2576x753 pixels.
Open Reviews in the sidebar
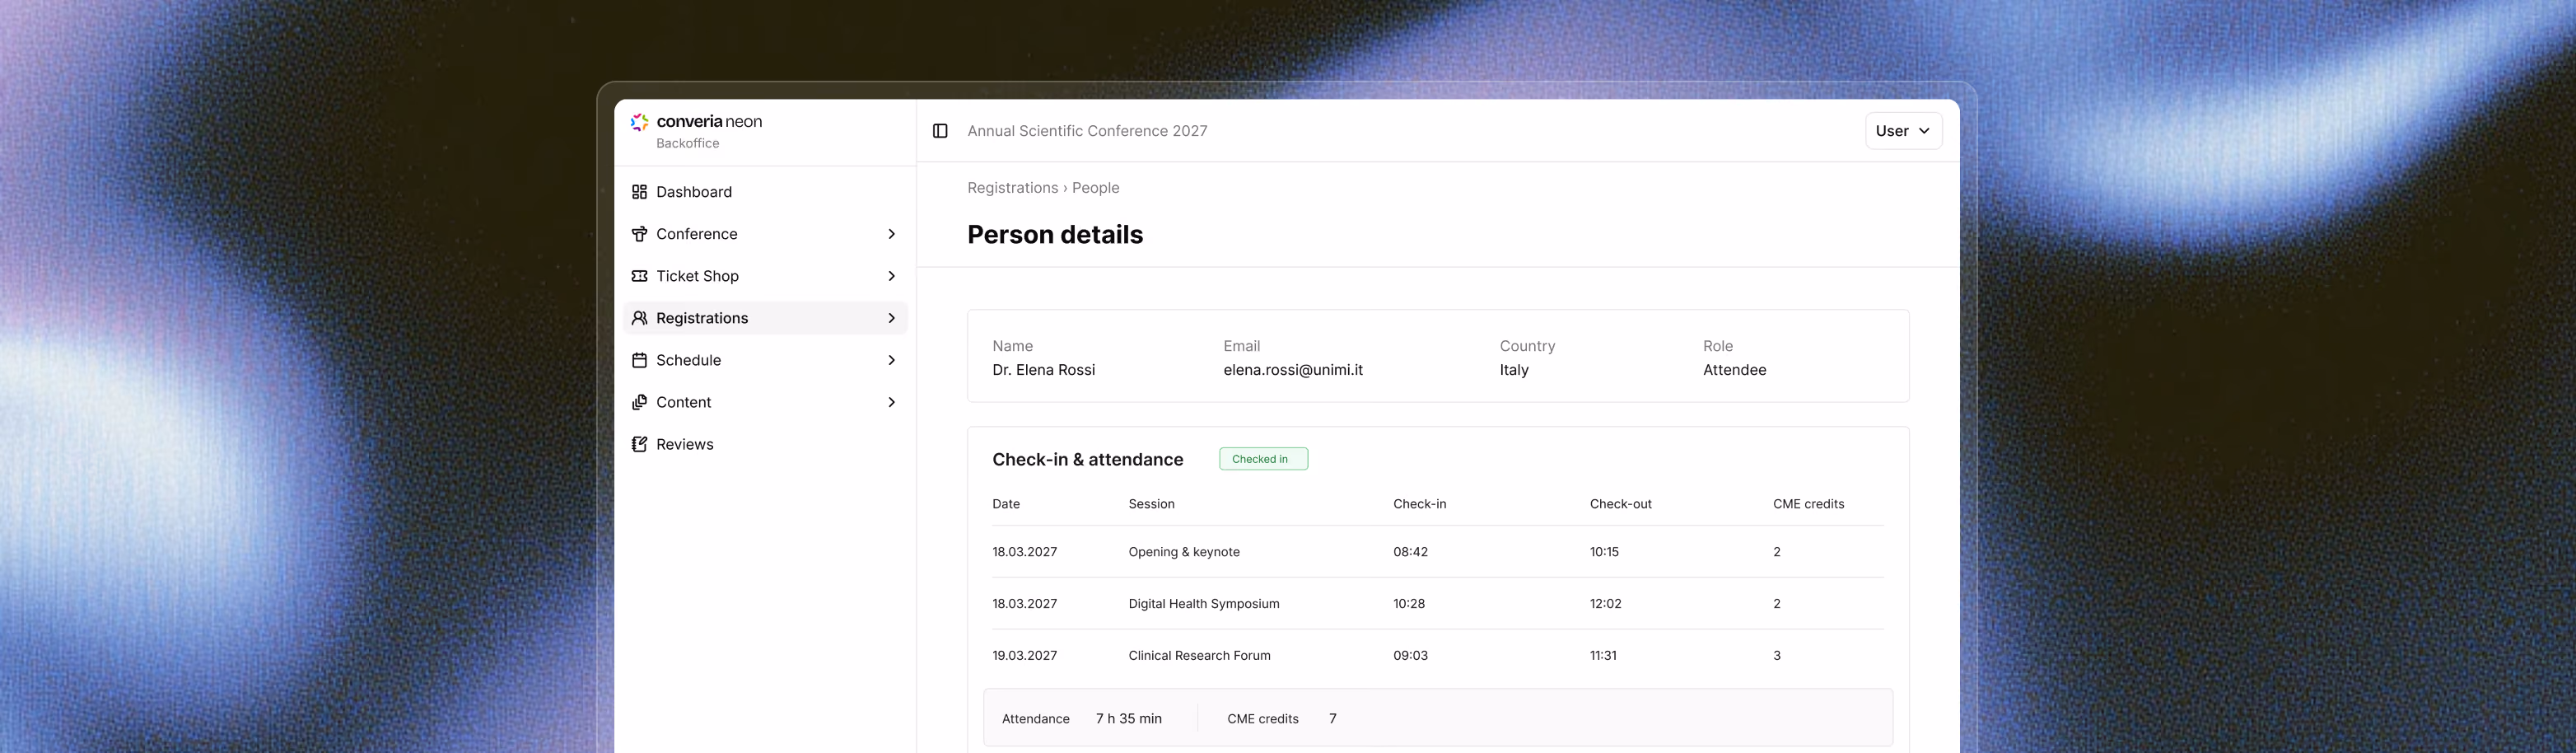pyautogui.click(x=765, y=444)
